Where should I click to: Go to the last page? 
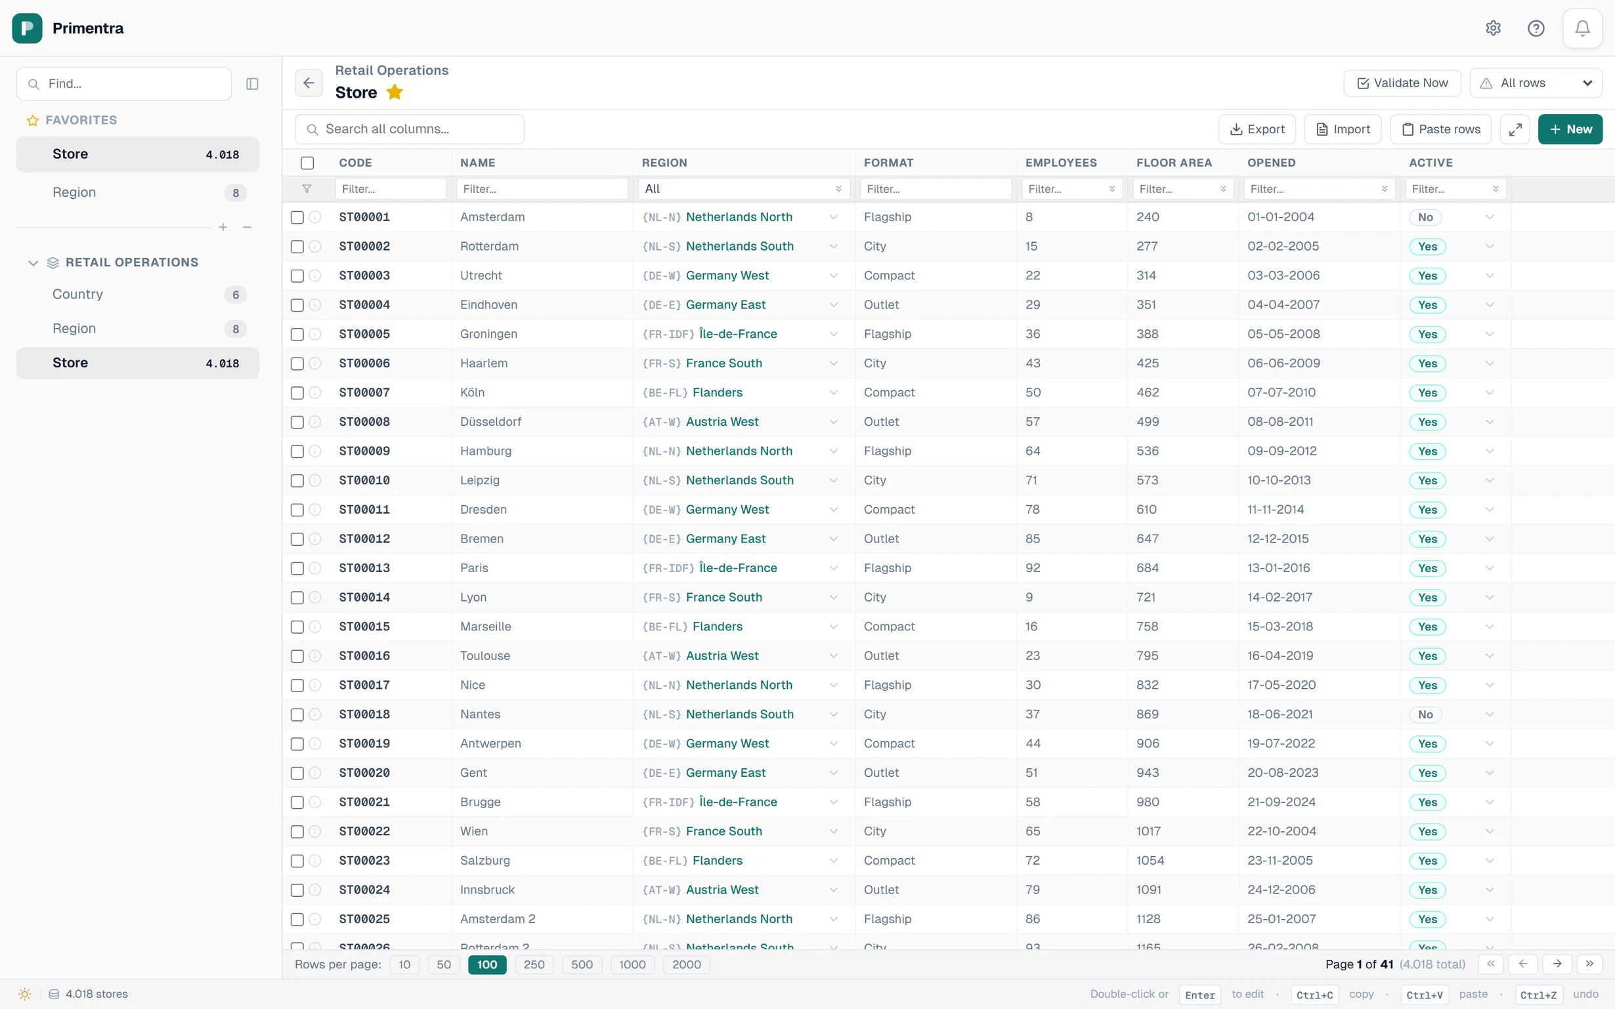pyautogui.click(x=1589, y=964)
